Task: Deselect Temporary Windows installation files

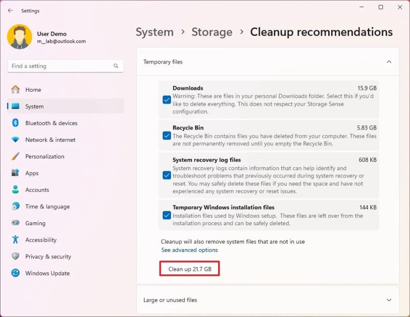Action: click(167, 215)
